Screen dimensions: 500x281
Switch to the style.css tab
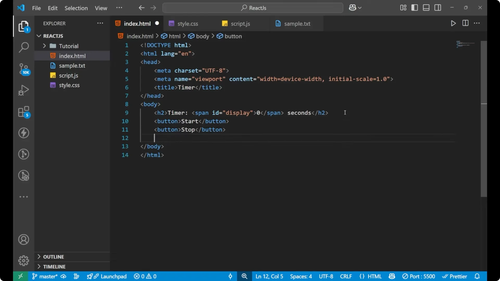click(x=187, y=23)
